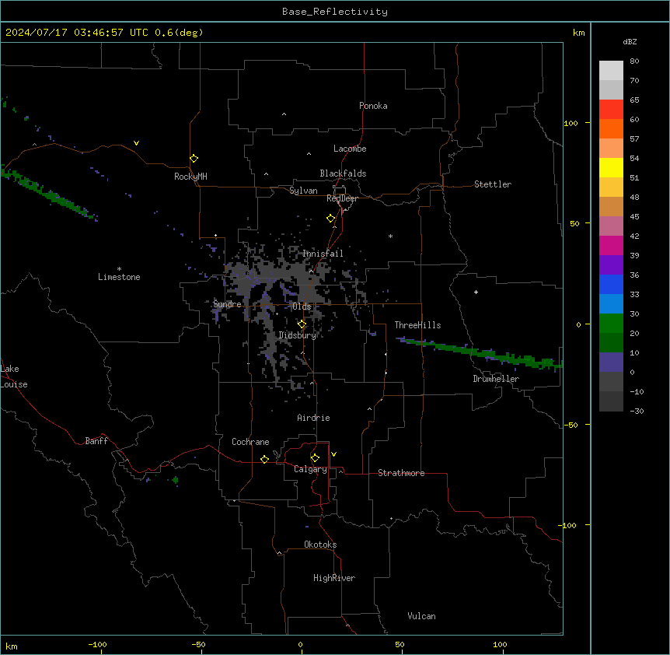Viewport: 670px width, 655px height.
Task: Click the white asterisk above Limestone
Action: 119,269
